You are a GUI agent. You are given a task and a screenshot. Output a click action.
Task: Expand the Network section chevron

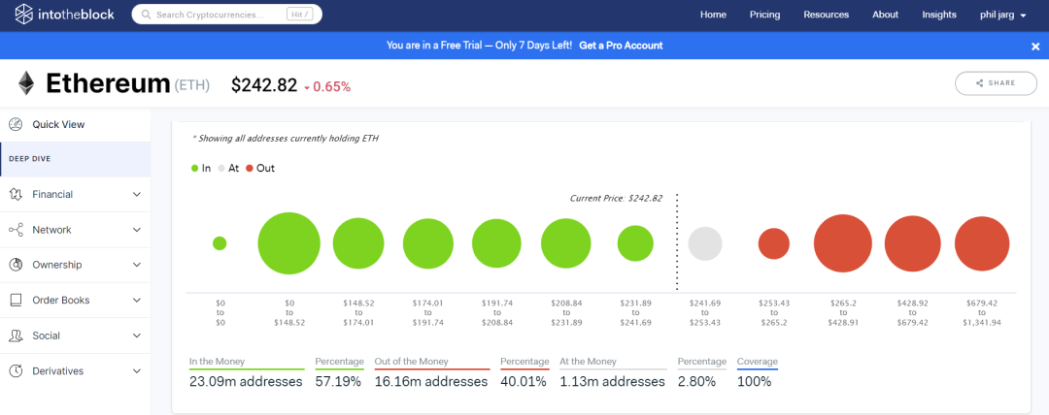[x=137, y=230]
